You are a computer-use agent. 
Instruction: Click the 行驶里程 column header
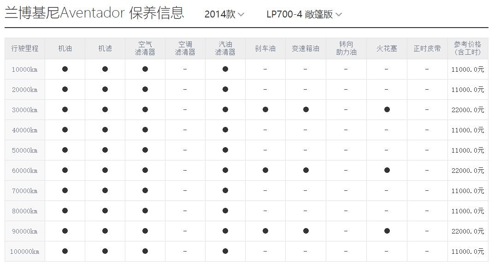click(x=25, y=48)
